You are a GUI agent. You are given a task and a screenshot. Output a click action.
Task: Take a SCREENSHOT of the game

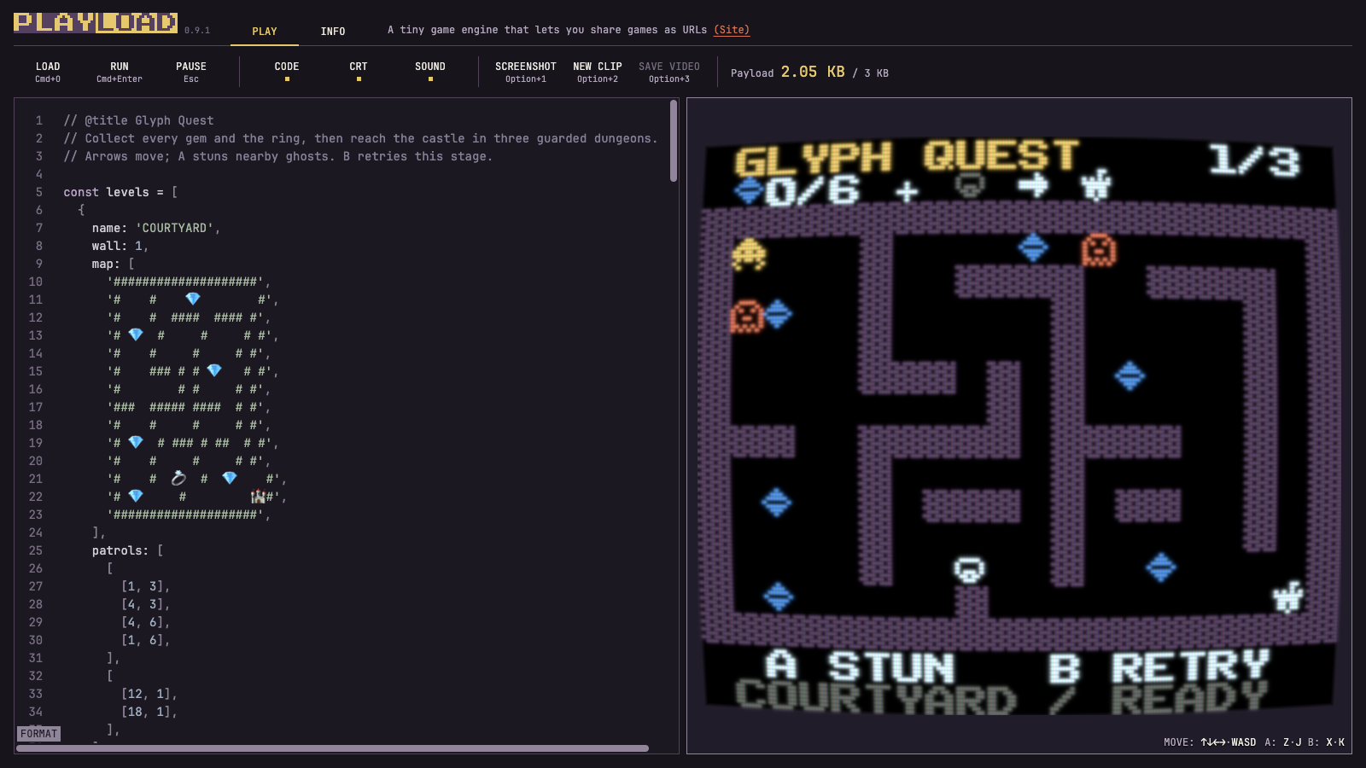[526, 72]
